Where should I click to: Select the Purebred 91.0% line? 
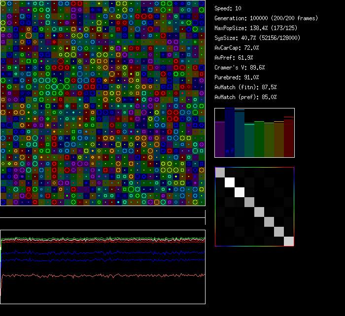click(237, 77)
